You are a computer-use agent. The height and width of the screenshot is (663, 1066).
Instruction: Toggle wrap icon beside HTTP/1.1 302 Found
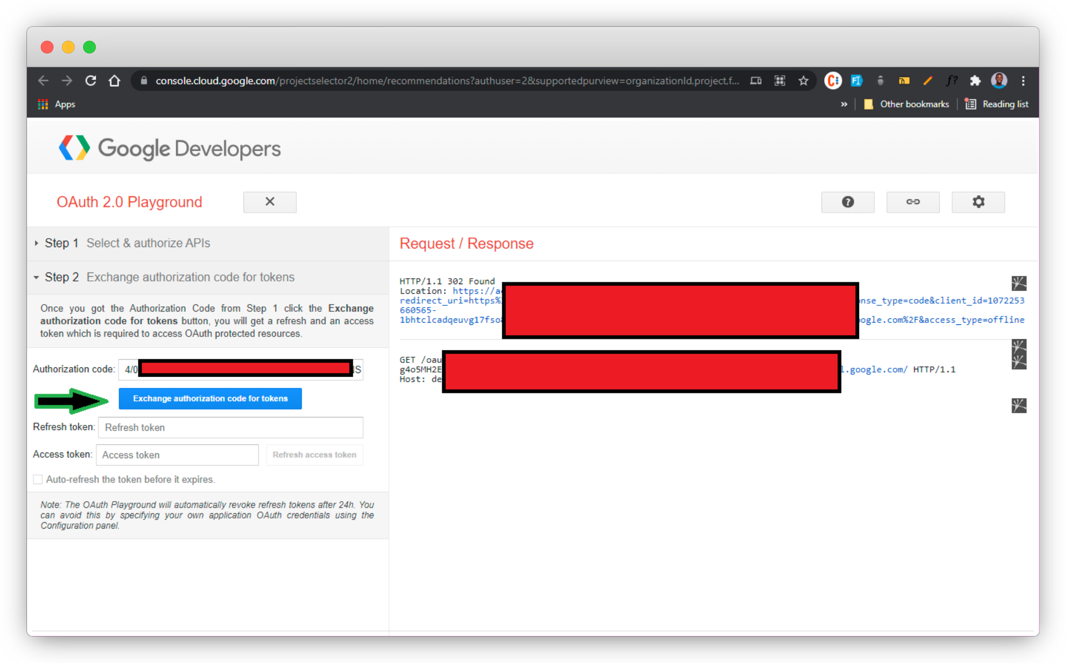tap(1019, 284)
